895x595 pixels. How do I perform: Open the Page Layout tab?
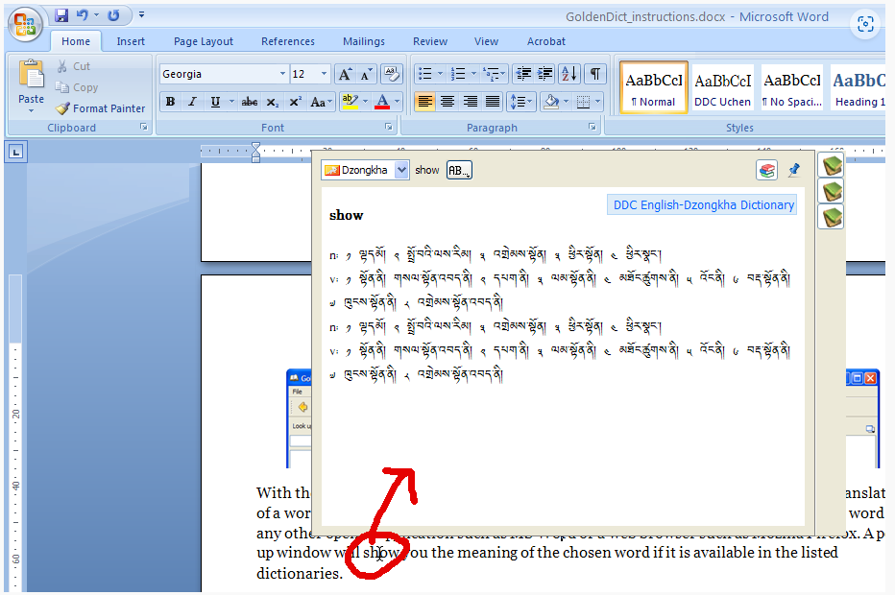click(203, 41)
